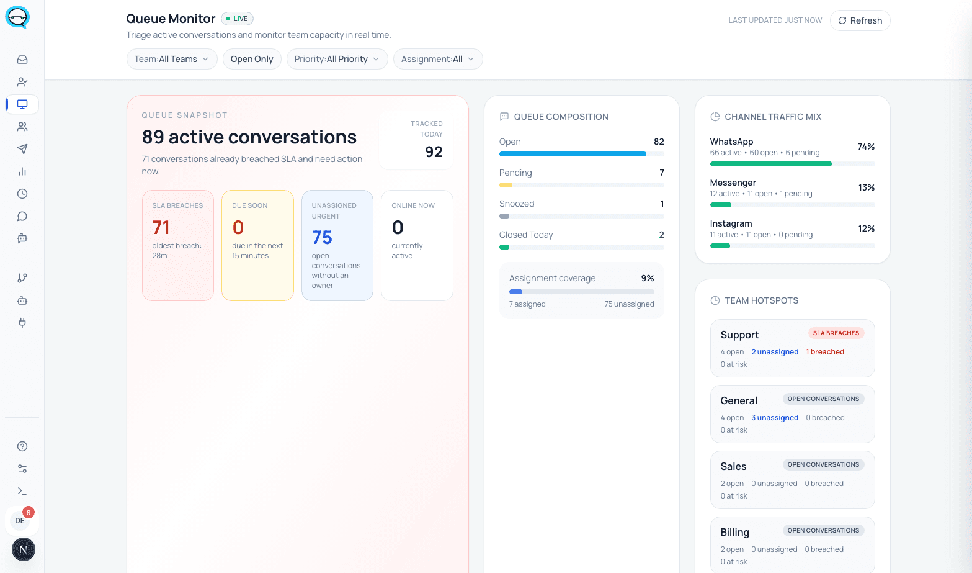972x573 pixels.
Task: Expand the Assignment: All dropdown
Action: click(438, 59)
